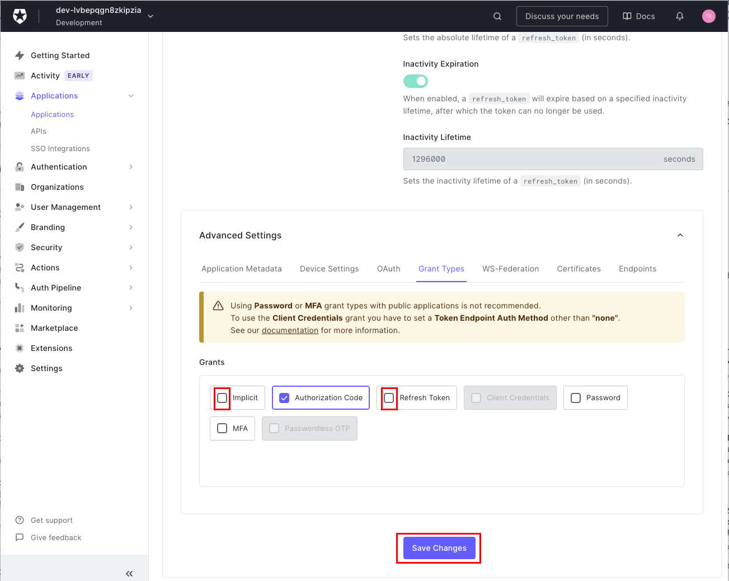Image resolution: width=729 pixels, height=581 pixels.
Task: Open the Certificates tab
Action: tap(579, 269)
